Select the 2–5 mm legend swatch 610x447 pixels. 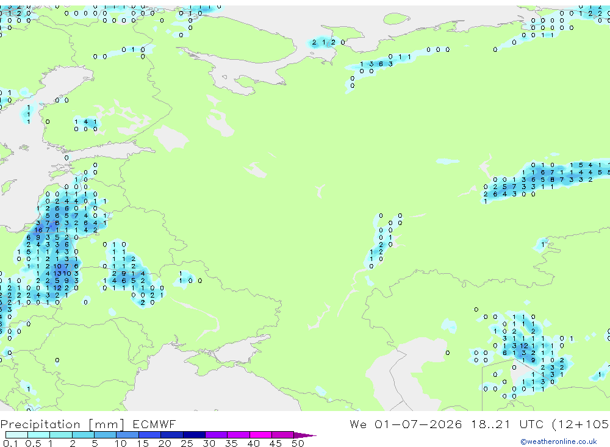(x=83, y=435)
